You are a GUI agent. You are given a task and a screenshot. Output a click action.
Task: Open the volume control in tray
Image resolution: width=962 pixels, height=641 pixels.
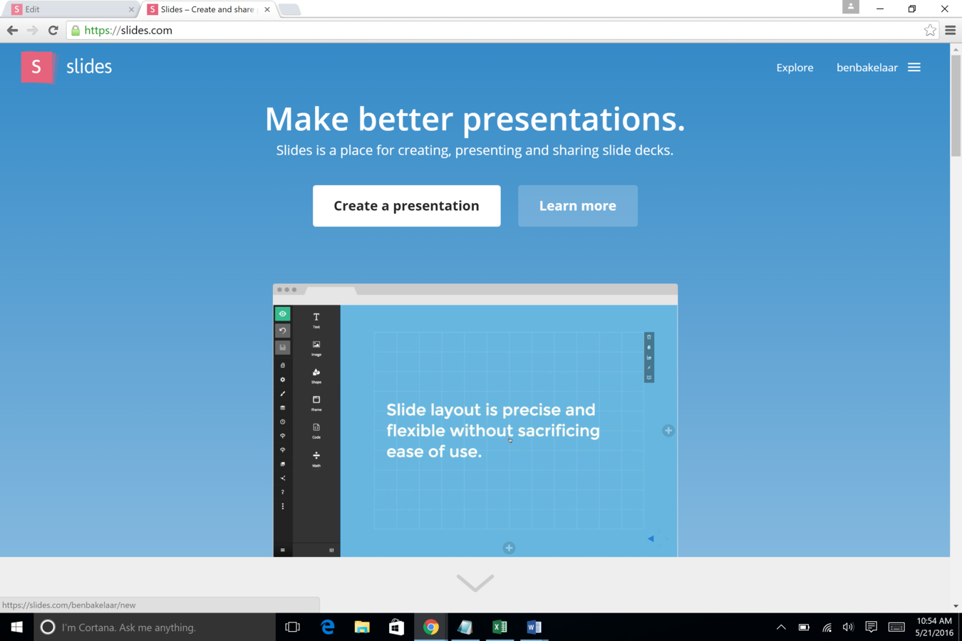pos(848,627)
